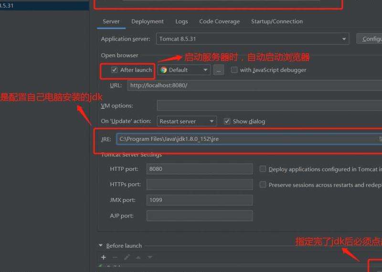382x272 pixels.
Task: Toggle the Show dialog checkbox
Action: coord(227,121)
